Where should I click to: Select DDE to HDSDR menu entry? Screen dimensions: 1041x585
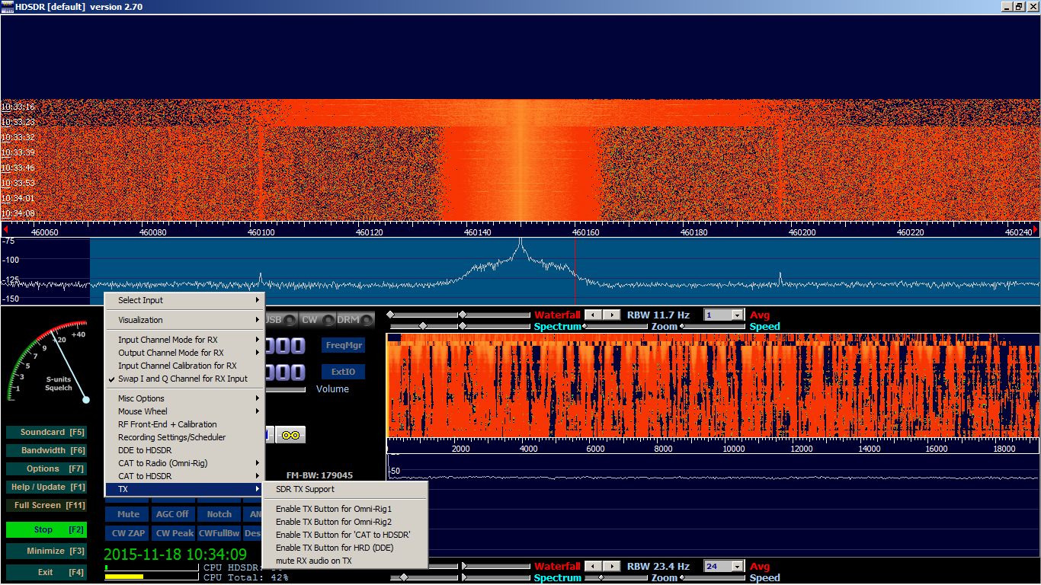183,450
